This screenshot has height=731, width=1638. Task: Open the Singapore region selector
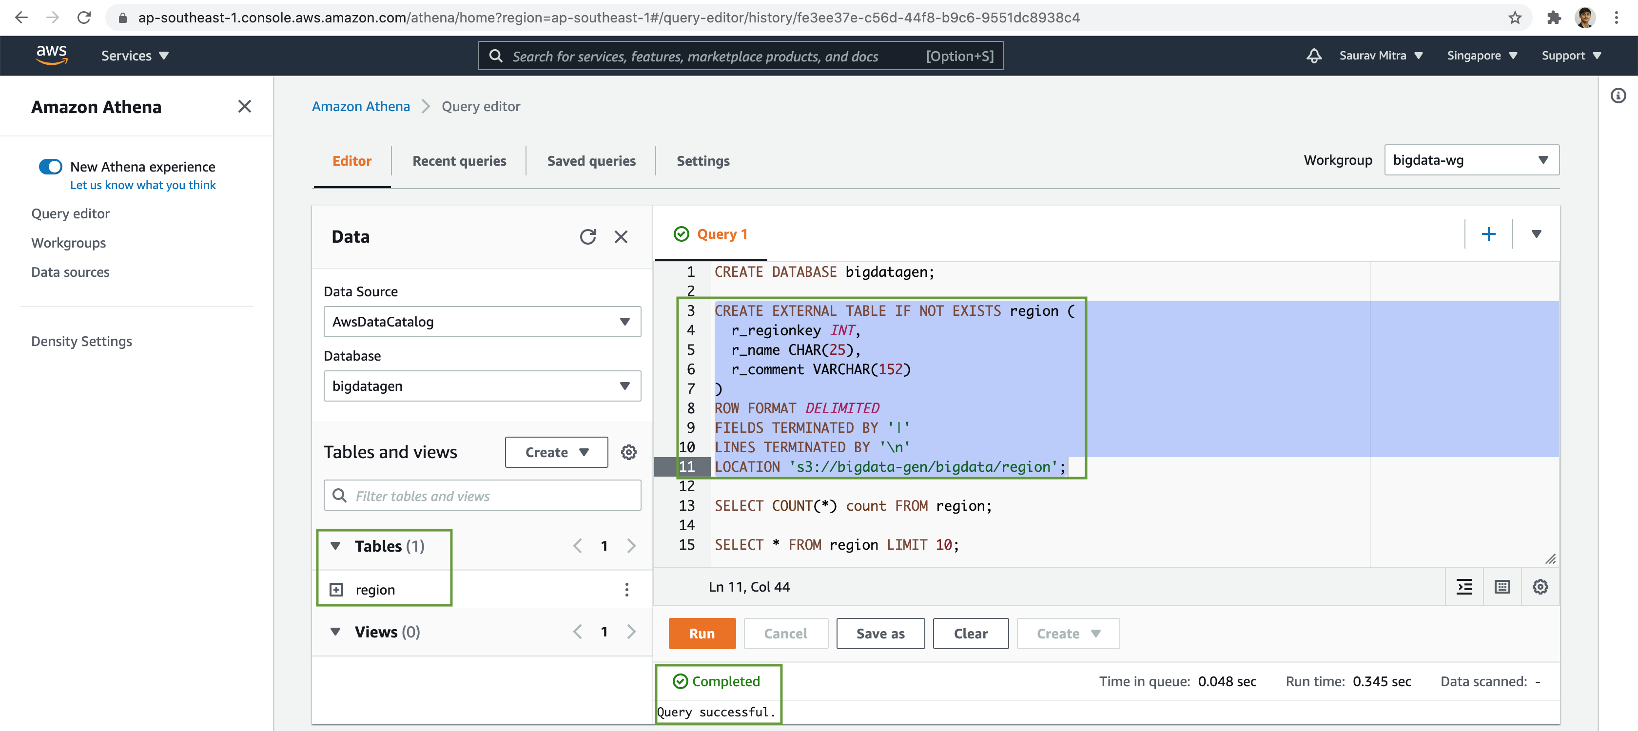tap(1482, 56)
